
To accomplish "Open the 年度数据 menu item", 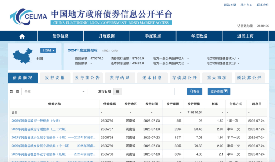I will click(199, 36).
